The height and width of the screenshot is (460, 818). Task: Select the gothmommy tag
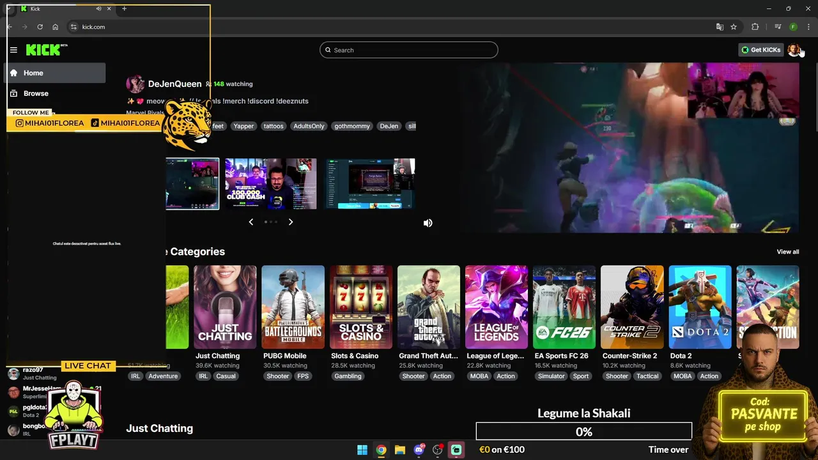352,126
